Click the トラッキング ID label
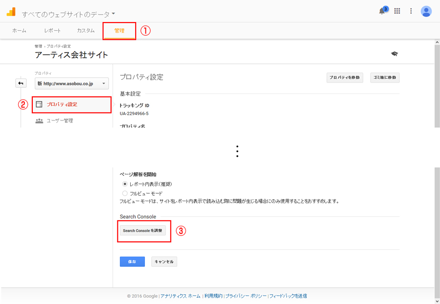The height and width of the screenshot is (304, 440). coord(135,106)
